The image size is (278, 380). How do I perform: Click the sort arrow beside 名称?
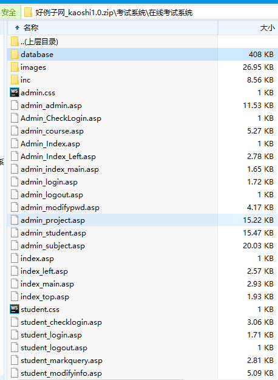[17, 28]
